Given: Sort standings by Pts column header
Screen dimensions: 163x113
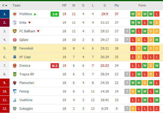Looking at the screenshot, I should [x=117, y=5].
